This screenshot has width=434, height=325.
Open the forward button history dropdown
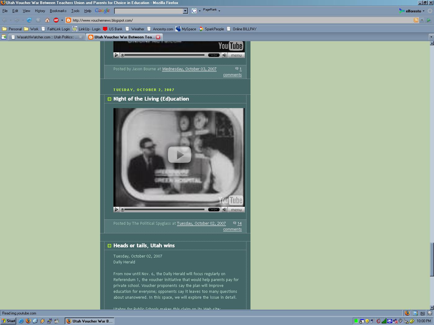(x=23, y=20)
